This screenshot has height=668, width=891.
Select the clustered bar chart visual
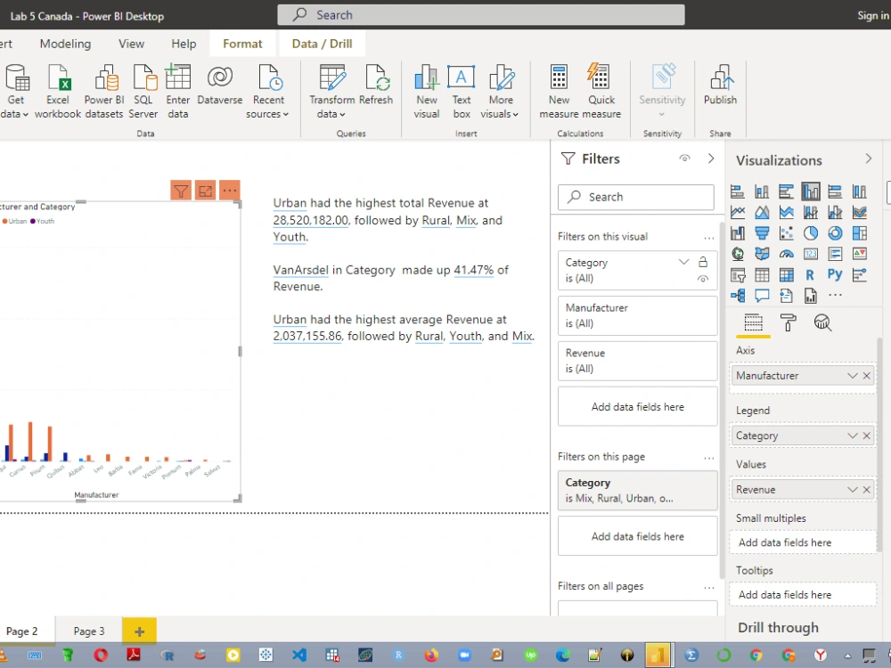[x=787, y=191]
